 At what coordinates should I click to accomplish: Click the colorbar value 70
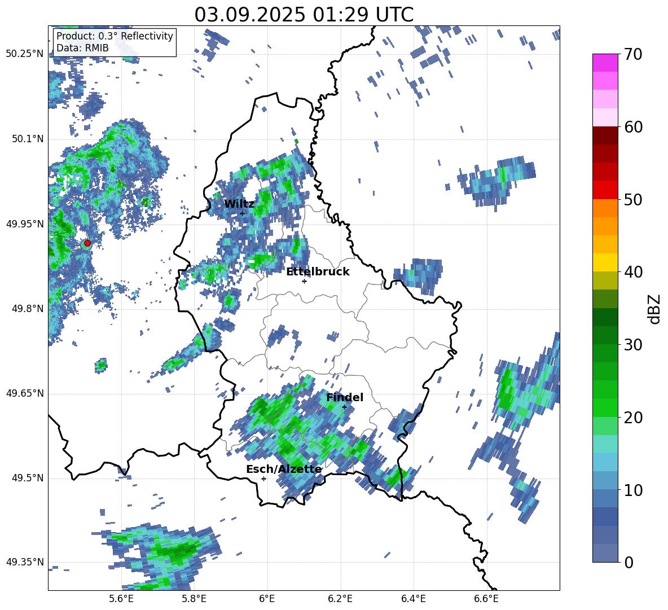click(x=633, y=54)
